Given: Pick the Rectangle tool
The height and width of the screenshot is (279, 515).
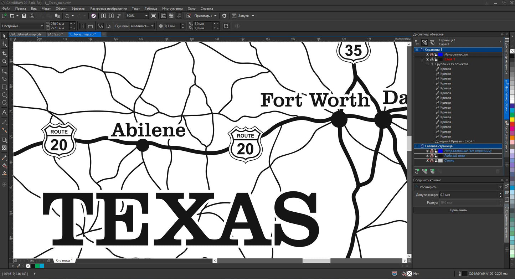Looking at the screenshot, I should (x=4, y=87).
